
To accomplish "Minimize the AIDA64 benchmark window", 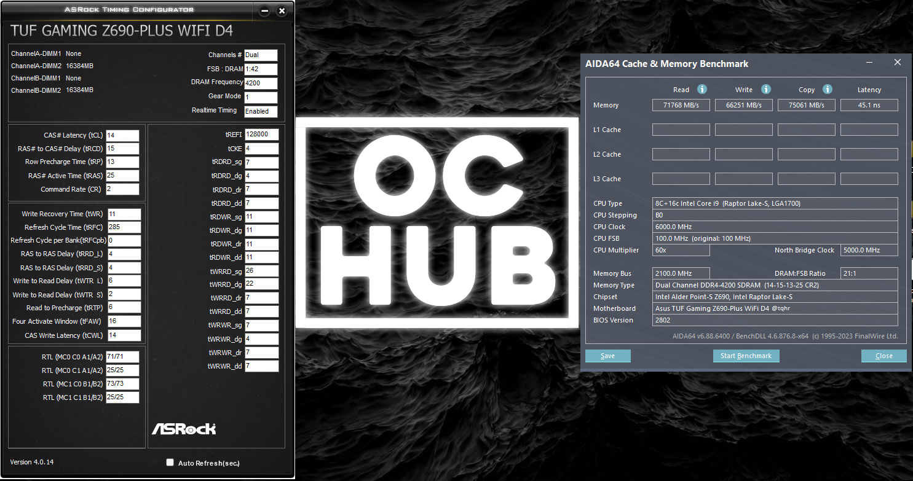I will 870,63.
